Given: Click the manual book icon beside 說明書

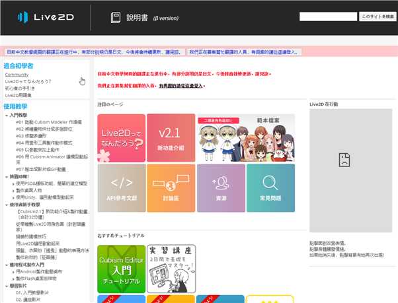Looking at the screenshot, I should 116,18.
